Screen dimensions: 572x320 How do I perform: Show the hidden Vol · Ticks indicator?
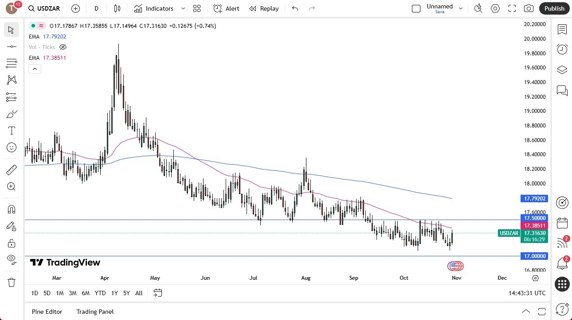[x=63, y=47]
